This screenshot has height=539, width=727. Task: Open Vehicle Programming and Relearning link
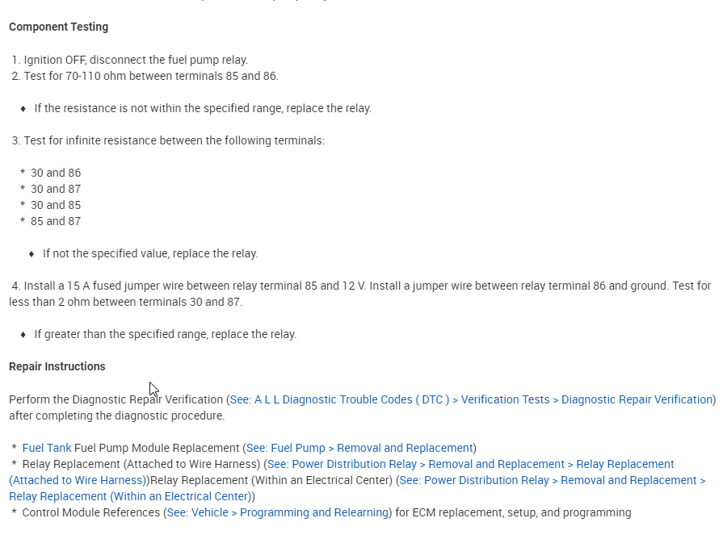(278, 512)
